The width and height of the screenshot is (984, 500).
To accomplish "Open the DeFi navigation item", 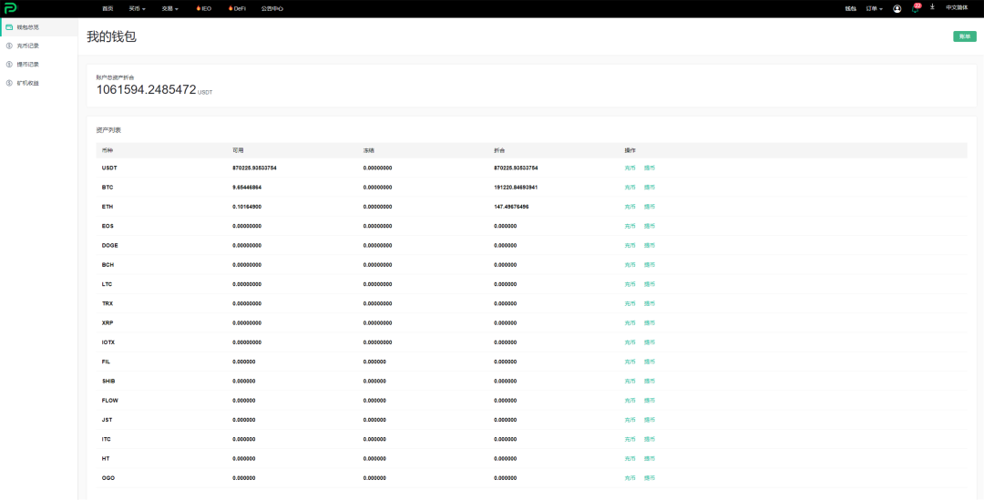I will tap(237, 9).
